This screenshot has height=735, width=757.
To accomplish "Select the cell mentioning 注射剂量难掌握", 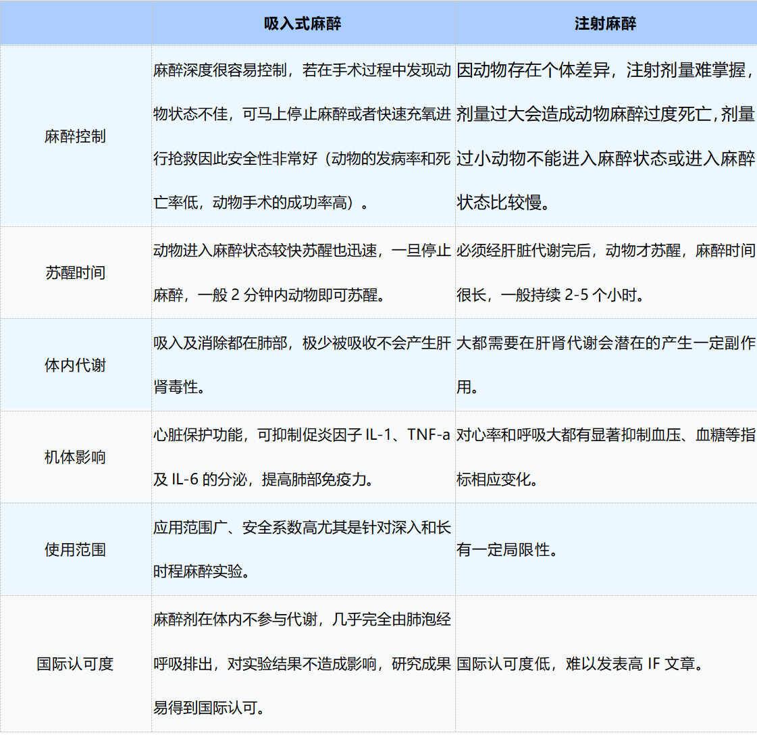I will [x=604, y=135].
